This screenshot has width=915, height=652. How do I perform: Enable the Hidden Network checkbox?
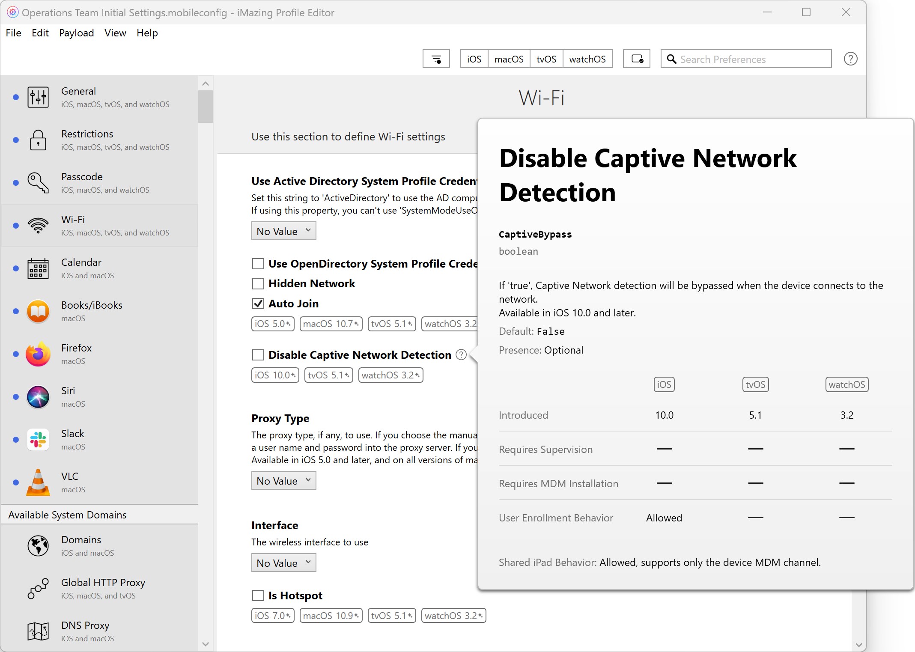point(258,283)
